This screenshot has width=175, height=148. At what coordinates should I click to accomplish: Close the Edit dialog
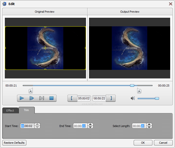tap(170, 4)
